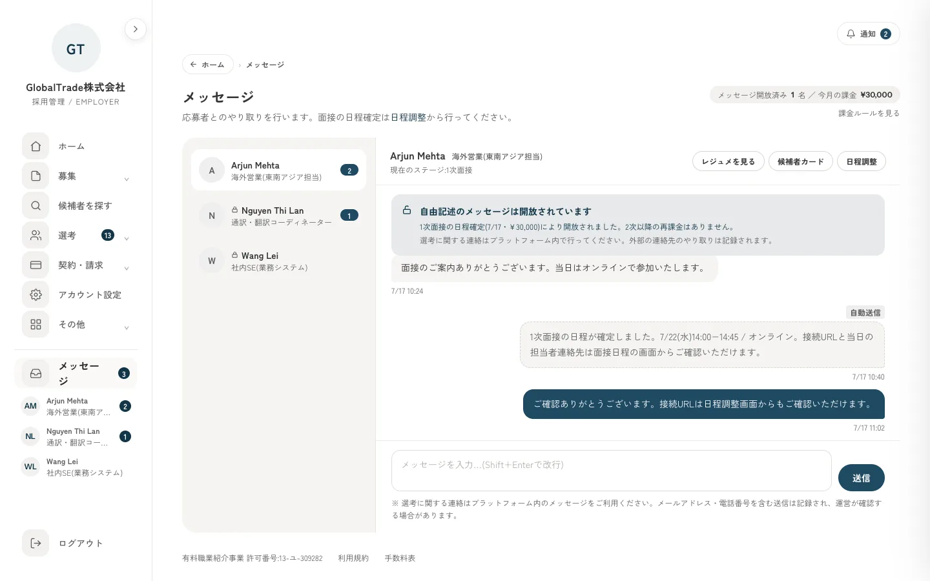Expand the 選考 submenu chevron
Viewport: 930px width, 581px height.
127,239
